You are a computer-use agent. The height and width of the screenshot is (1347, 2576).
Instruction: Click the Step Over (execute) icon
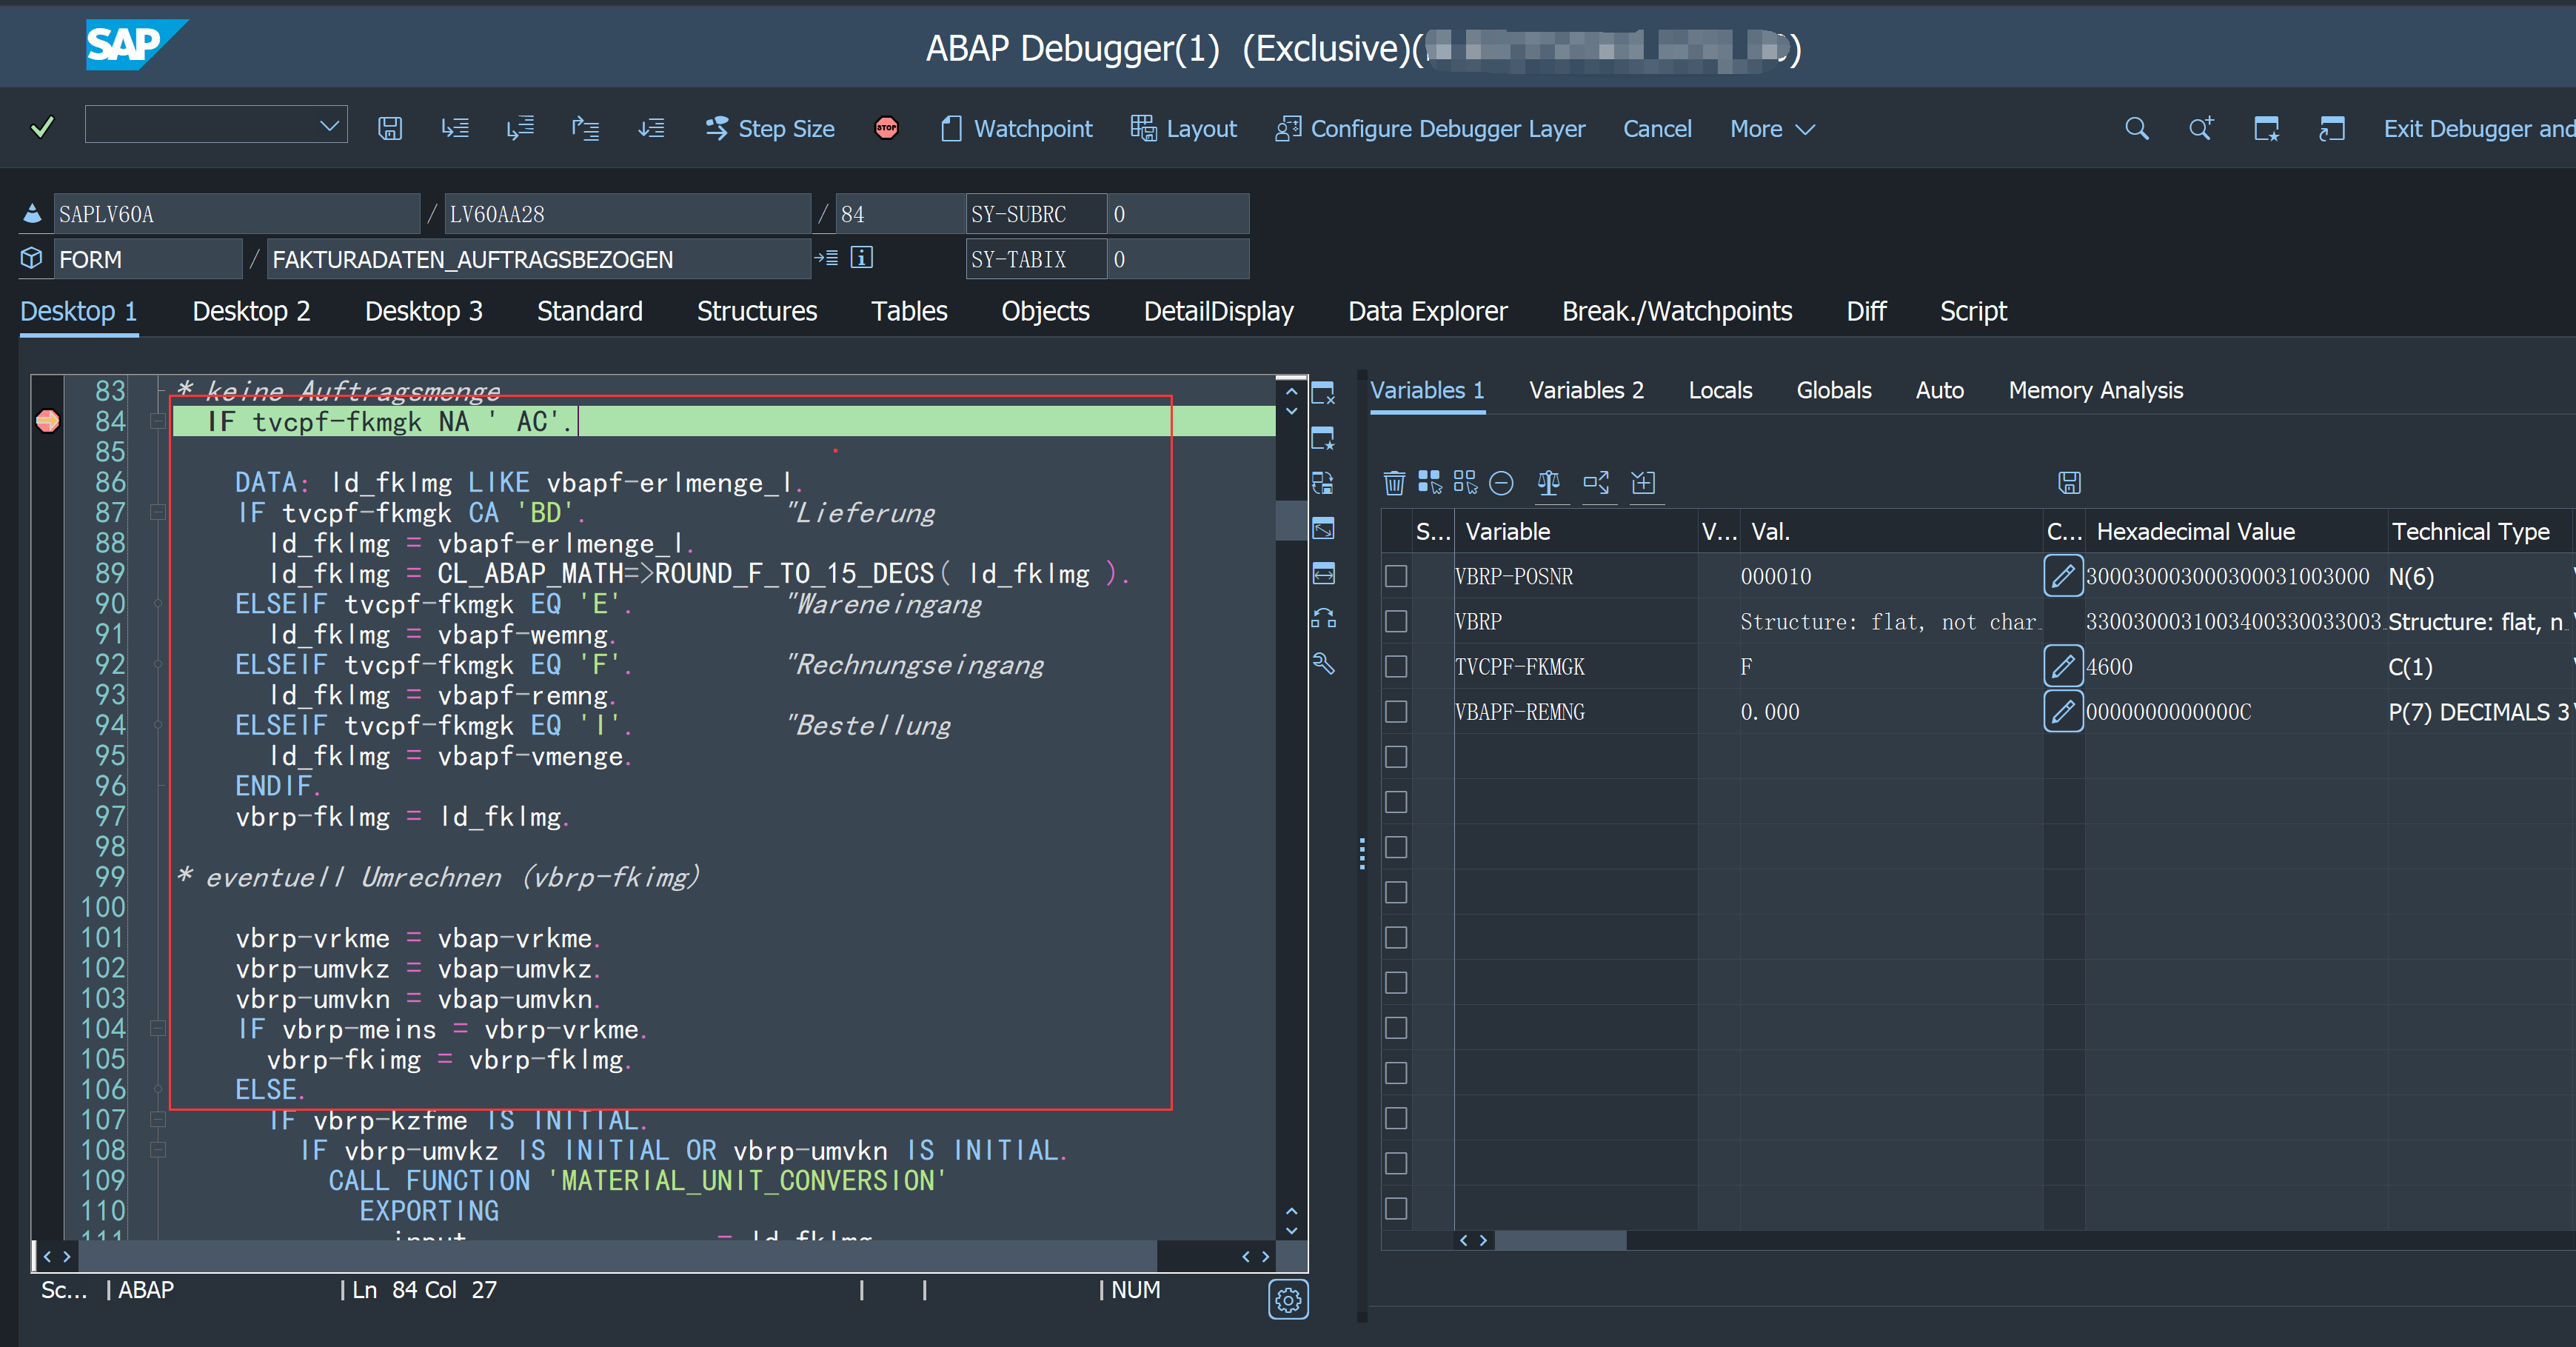point(520,128)
